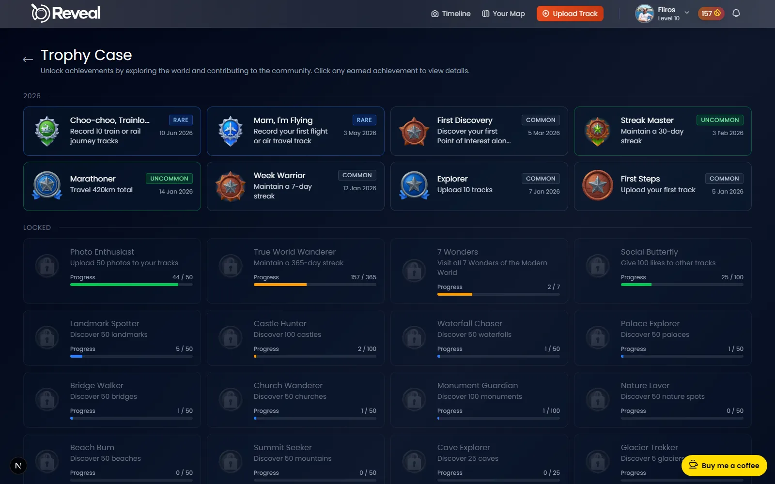Click the Reveal logo
The height and width of the screenshot is (484, 775).
pyautogui.click(x=66, y=13)
